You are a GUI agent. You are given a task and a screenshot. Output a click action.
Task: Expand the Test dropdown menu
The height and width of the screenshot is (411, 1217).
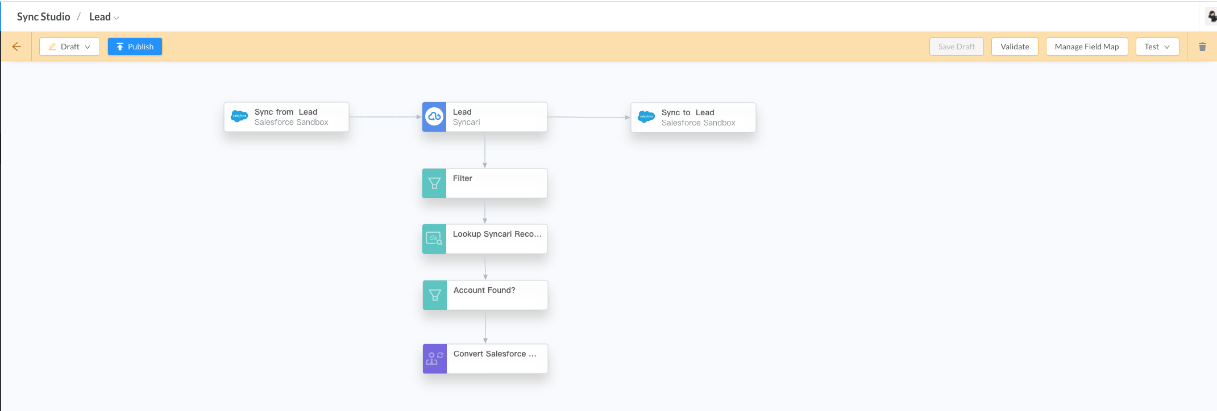[x=1157, y=47]
